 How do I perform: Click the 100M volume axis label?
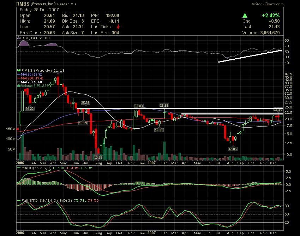[x=11, y=139]
